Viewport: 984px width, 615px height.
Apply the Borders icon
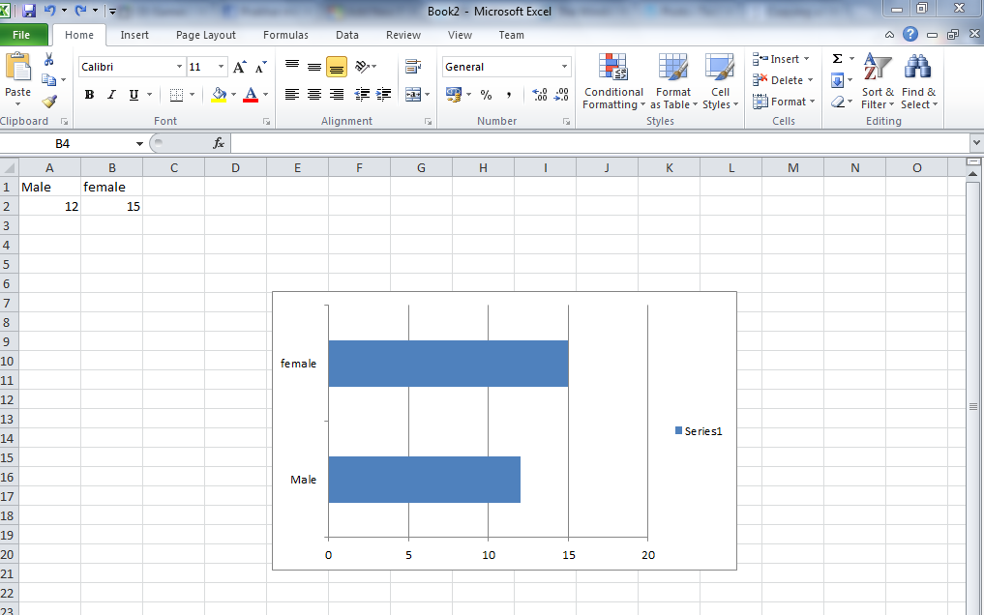[x=176, y=95]
